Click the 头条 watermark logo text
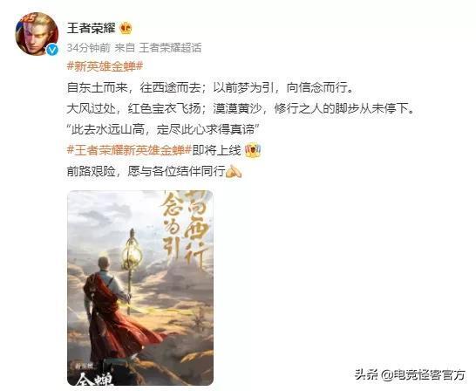The image size is (476, 391). (367, 374)
